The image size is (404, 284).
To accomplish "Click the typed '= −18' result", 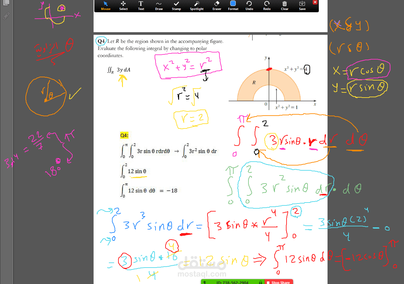I will [x=168, y=191].
